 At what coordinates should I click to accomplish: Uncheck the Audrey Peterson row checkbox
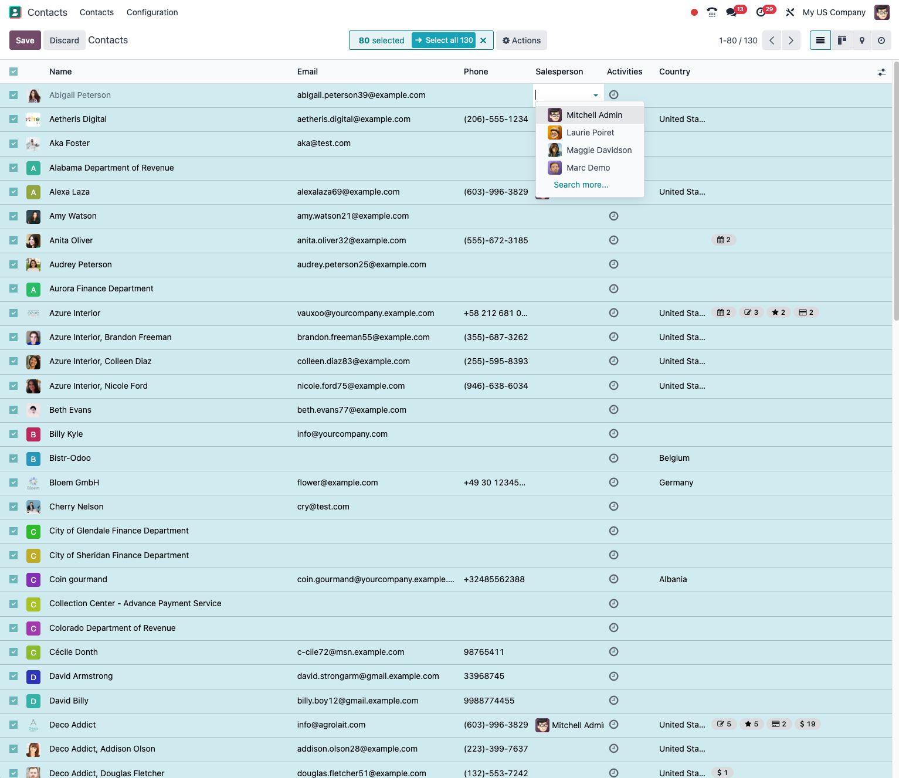(x=13, y=264)
